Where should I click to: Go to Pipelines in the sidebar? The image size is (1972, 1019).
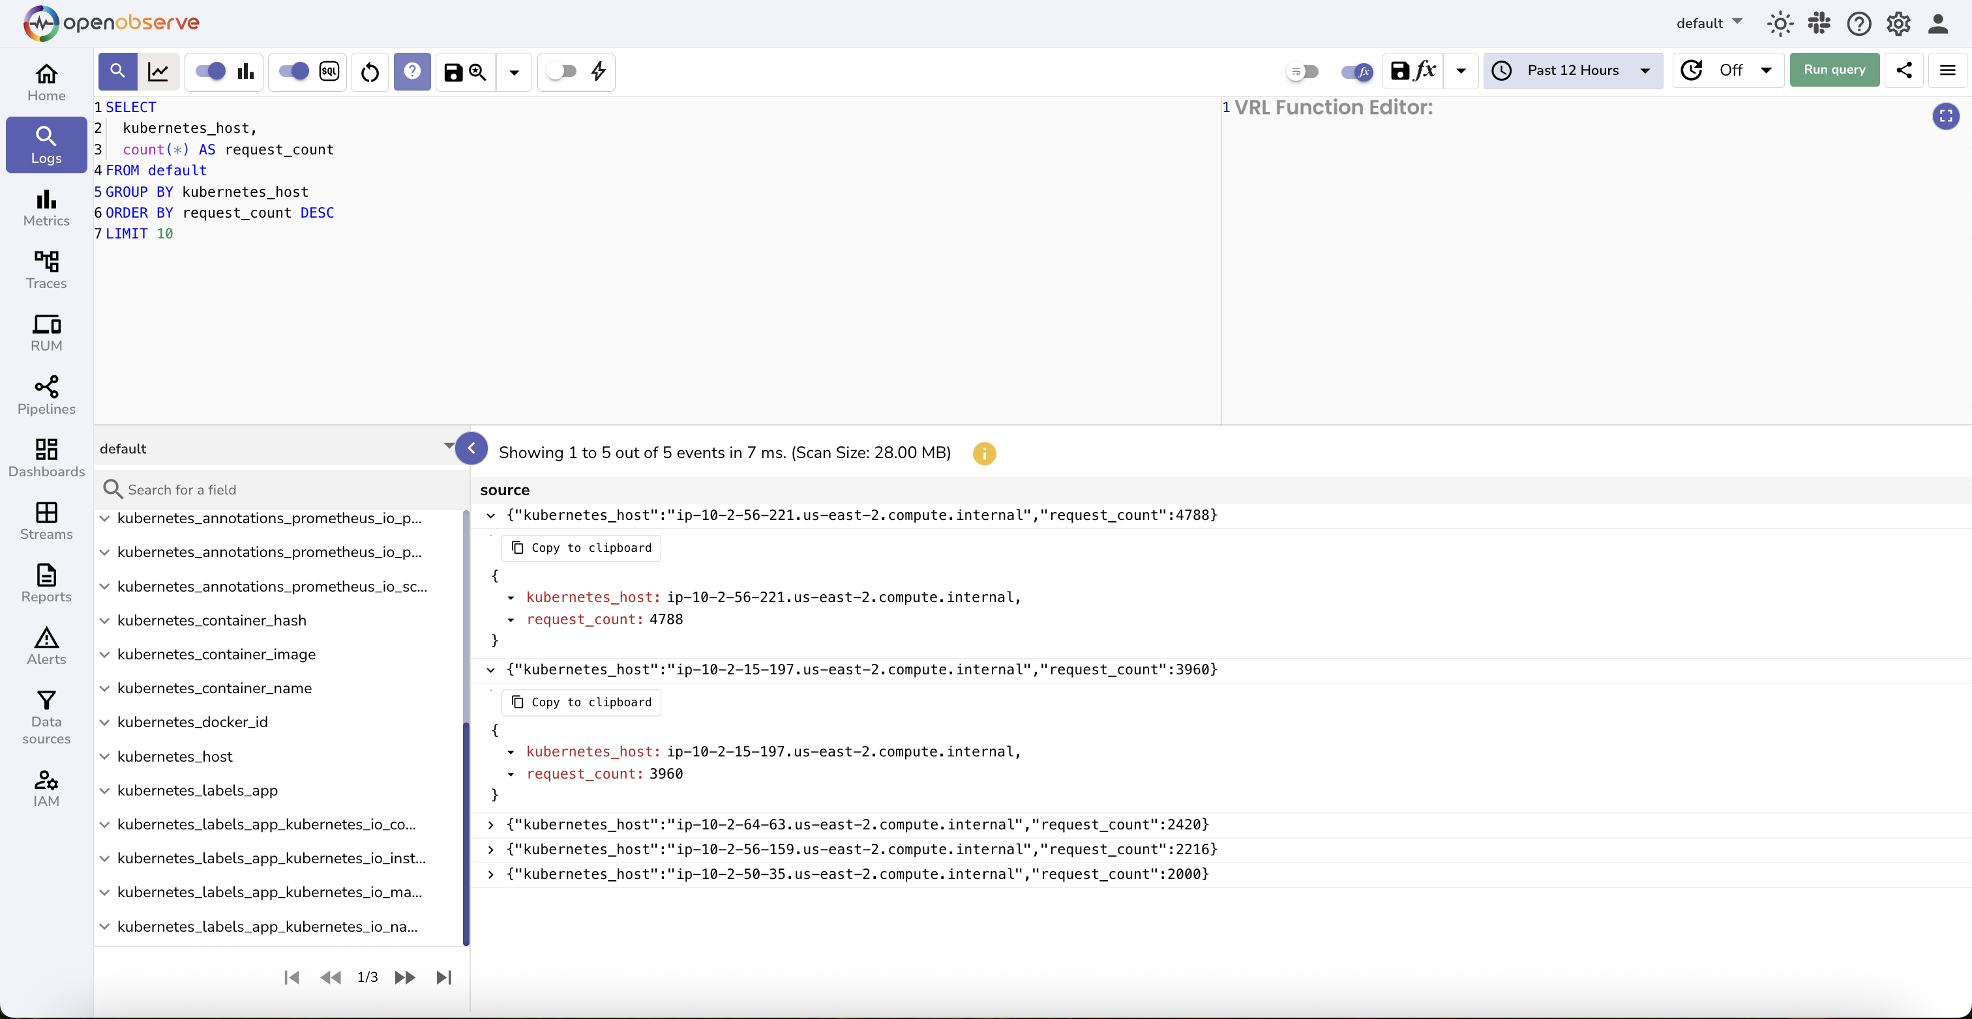(46, 395)
